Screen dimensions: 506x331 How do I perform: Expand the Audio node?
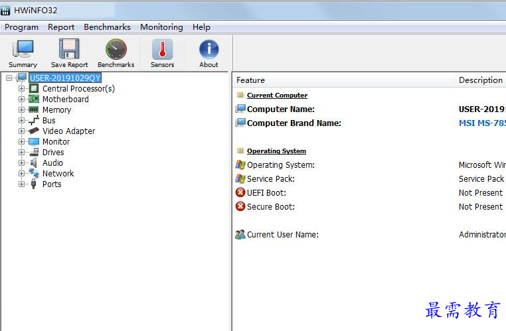pyautogui.click(x=21, y=163)
